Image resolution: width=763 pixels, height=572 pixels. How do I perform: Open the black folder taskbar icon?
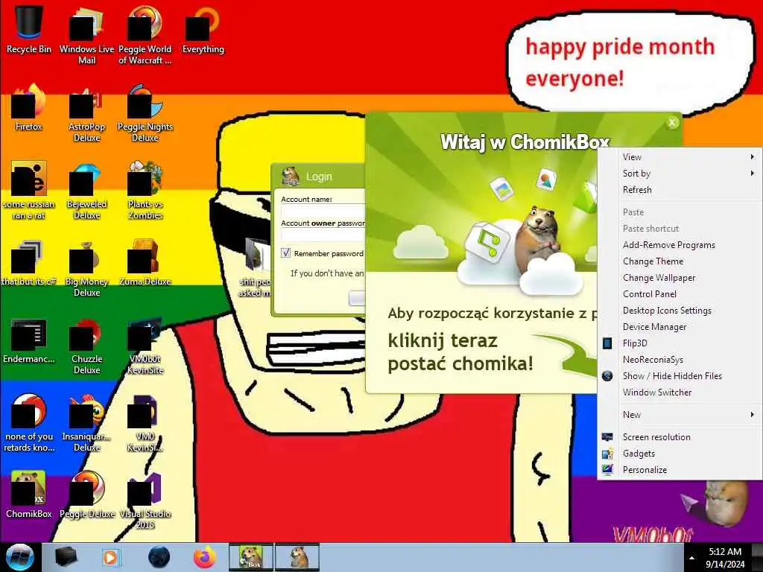point(66,557)
